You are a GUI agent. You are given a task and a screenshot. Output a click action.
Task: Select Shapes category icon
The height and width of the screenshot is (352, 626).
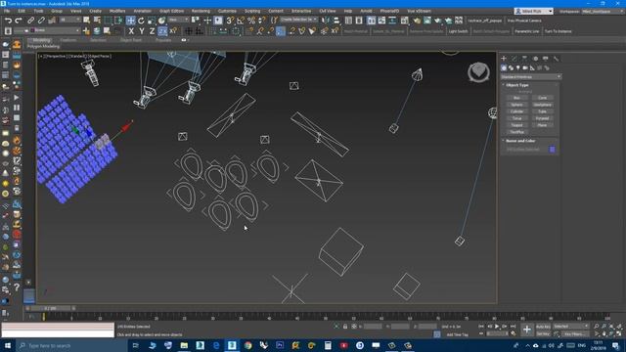tap(511, 67)
